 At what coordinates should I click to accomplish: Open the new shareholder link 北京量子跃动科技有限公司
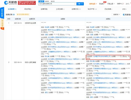click(102, 56)
